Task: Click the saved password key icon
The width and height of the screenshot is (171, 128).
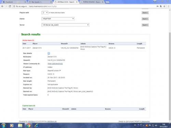Action: click(x=158, y=6)
